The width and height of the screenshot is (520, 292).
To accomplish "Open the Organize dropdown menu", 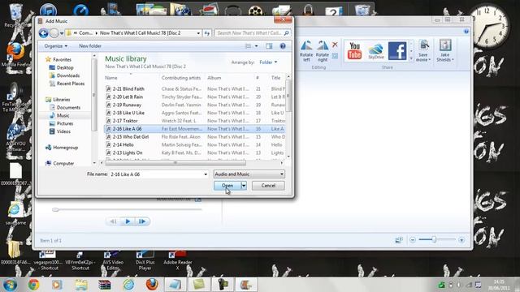I will (x=56, y=46).
